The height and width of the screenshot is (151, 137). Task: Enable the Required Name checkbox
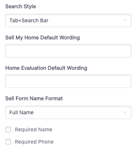coord(8,129)
